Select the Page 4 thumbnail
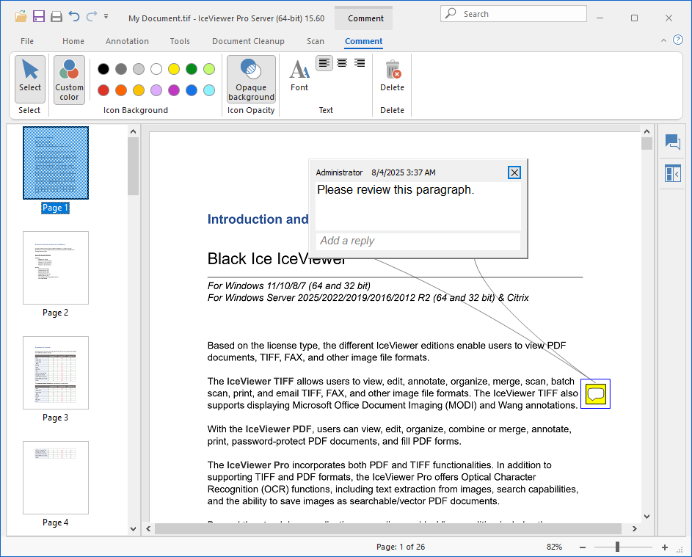 point(56,478)
